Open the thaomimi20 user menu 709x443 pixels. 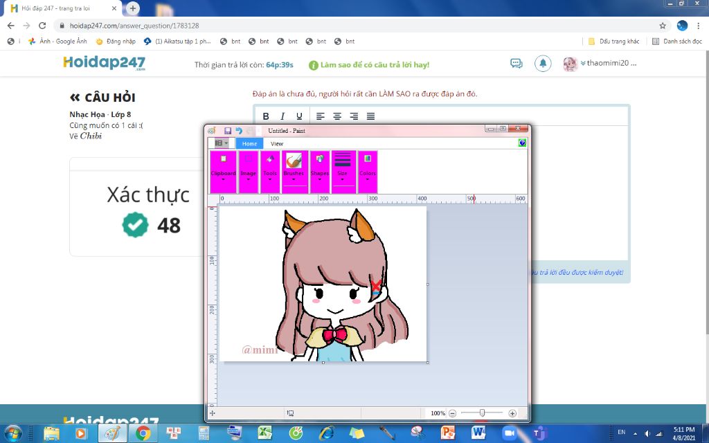tap(600, 64)
